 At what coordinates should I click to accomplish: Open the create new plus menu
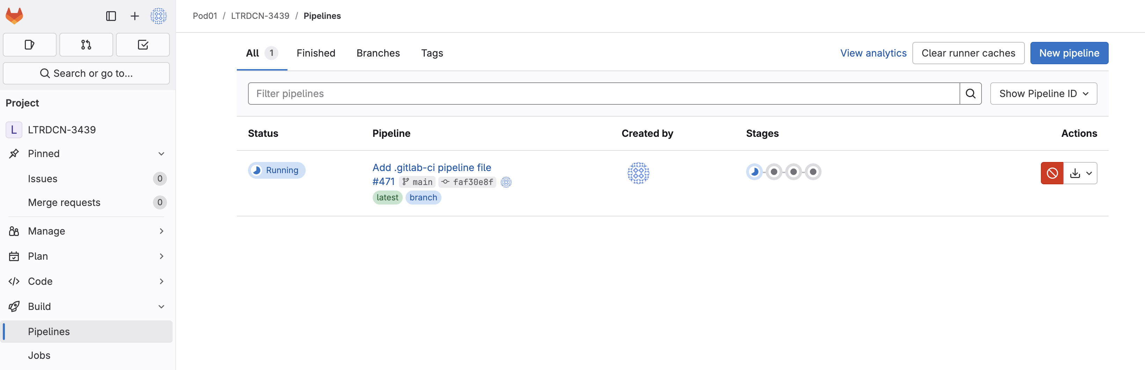click(x=134, y=16)
